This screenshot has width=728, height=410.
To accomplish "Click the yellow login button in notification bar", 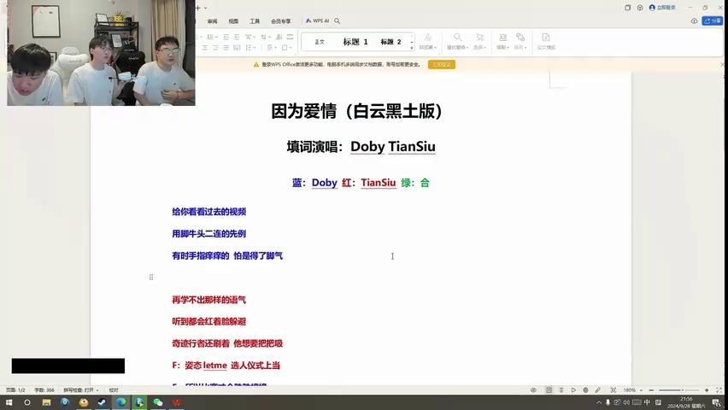I will (442, 65).
